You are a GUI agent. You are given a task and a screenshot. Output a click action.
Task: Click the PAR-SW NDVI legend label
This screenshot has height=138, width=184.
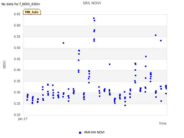[x=94, y=132]
